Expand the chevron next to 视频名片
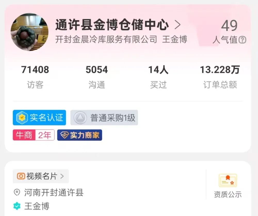Image resolution: width=258 pixels, height=216 pixels. coord(62,176)
